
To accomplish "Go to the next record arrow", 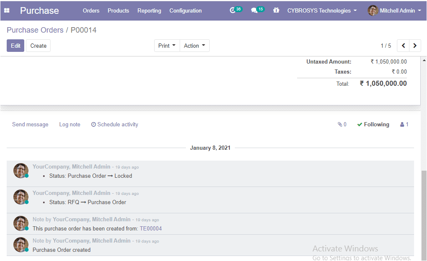I will click(x=415, y=46).
